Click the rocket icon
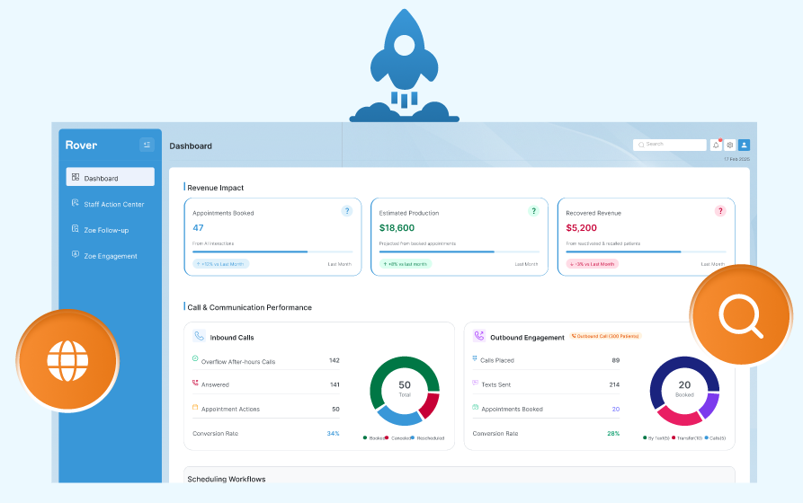This screenshot has width=803, height=503. pyautogui.click(x=404, y=66)
